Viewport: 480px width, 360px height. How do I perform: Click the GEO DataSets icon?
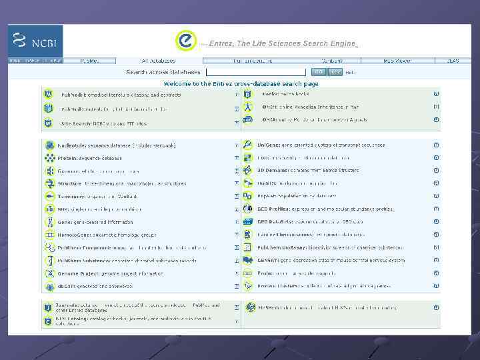pos(247,221)
